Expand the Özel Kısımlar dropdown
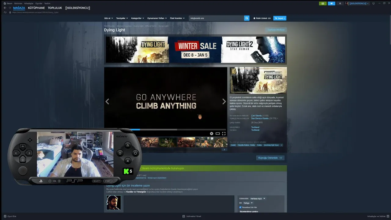The height and width of the screenshot is (220, 391). click(x=177, y=18)
